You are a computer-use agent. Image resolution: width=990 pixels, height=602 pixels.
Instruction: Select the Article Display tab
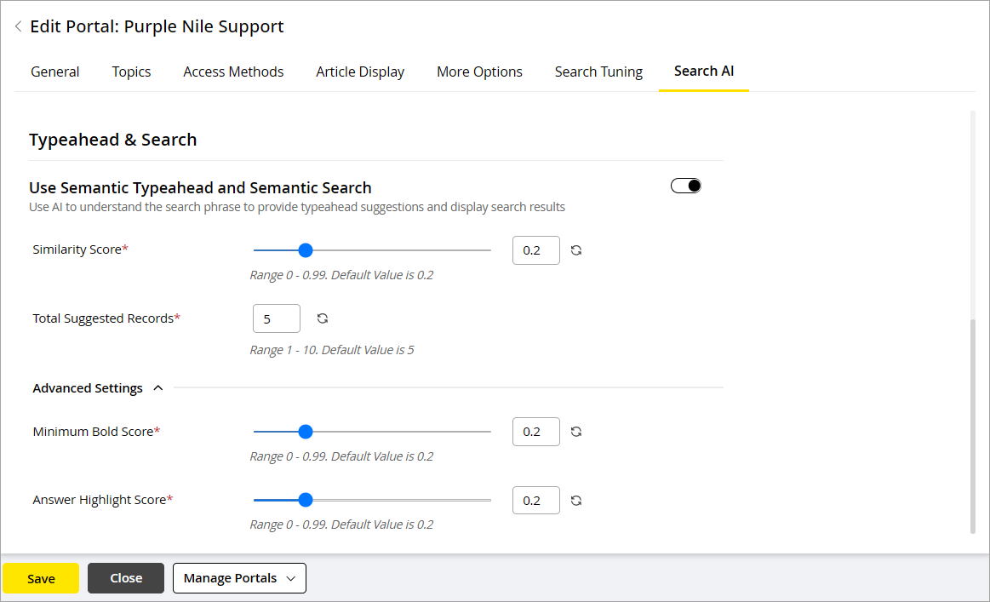[360, 72]
